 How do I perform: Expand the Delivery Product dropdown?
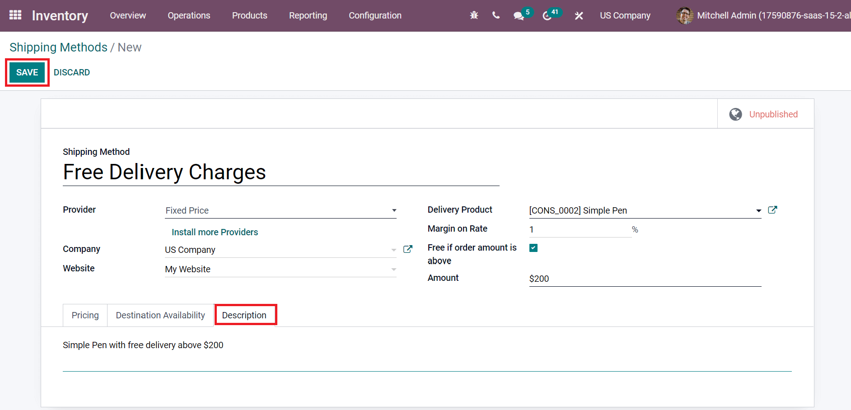758,210
